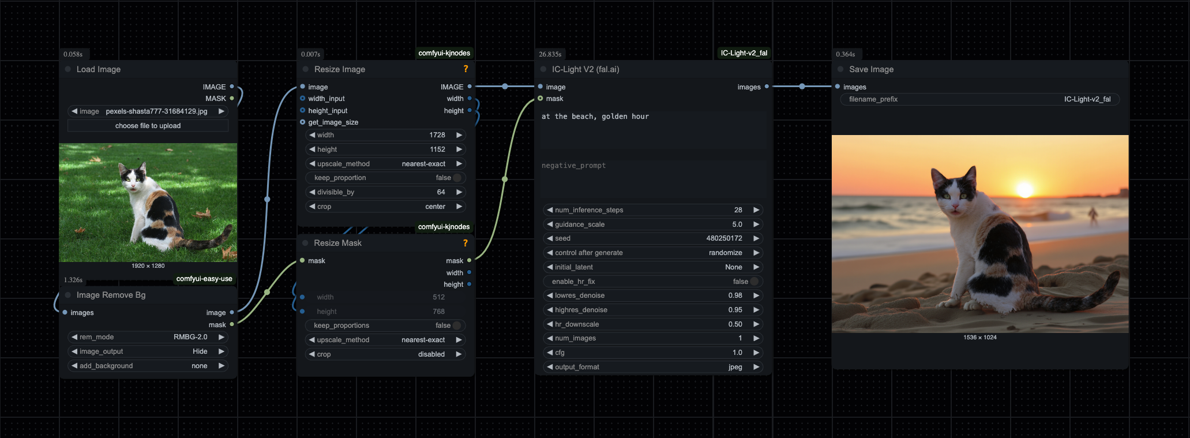The width and height of the screenshot is (1190, 438).
Task: Click the beach cat output image
Action: pyautogui.click(x=980, y=234)
